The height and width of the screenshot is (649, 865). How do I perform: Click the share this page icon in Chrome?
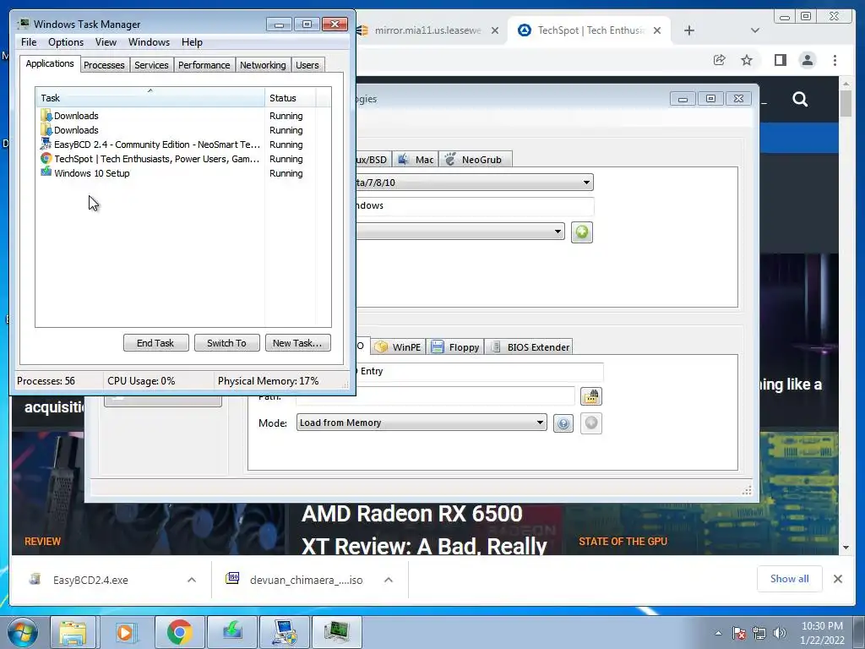pos(720,60)
